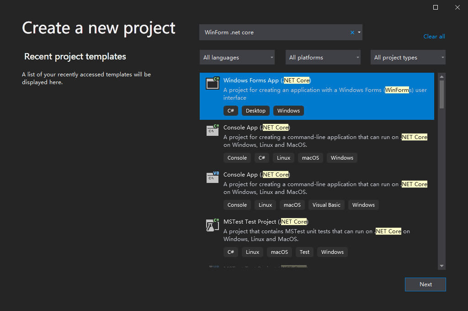Clear search text with the X icon
The width and height of the screenshot is (468, 311).
pyautogui.click(x=352, y=32)
